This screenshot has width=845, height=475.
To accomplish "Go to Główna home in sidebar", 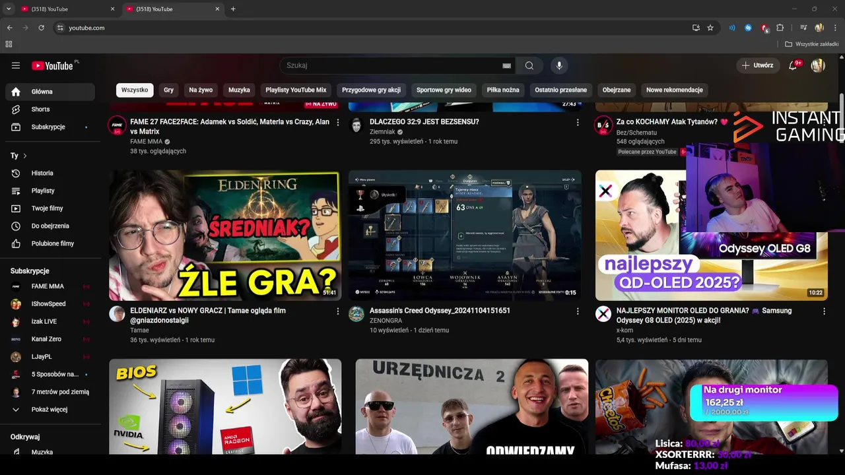I will tap(50, 92).
